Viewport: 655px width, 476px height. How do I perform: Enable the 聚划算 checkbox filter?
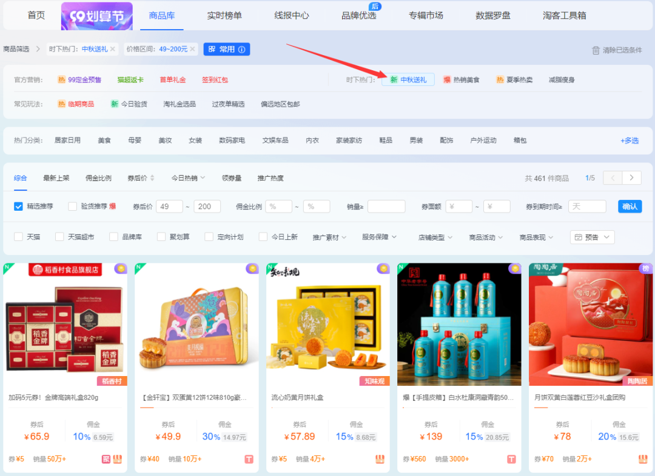tap(161, 237)
